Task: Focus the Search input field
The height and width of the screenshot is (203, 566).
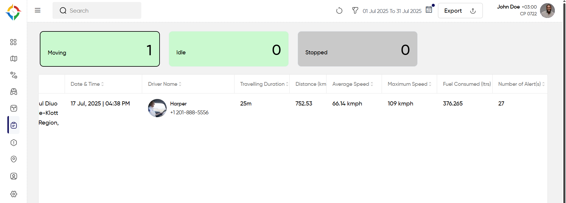Action: coord(97,11)
